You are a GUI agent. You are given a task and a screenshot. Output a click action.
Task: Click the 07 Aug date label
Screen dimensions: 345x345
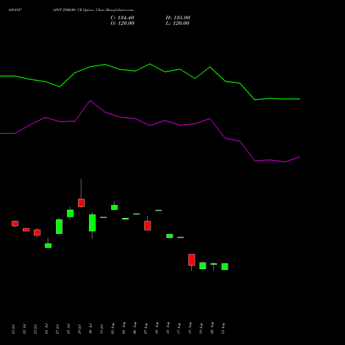point(146,328)
